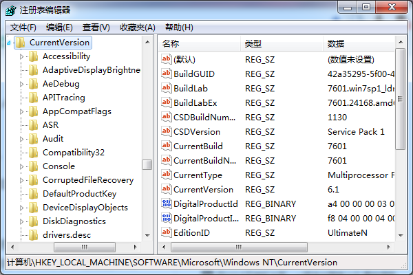Click the AeDebug folder icon
This screenshot has height=275, width=413.
(x=33, y=84)
